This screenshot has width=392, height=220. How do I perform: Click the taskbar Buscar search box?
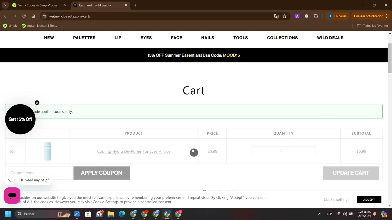(x=43, y=214)
